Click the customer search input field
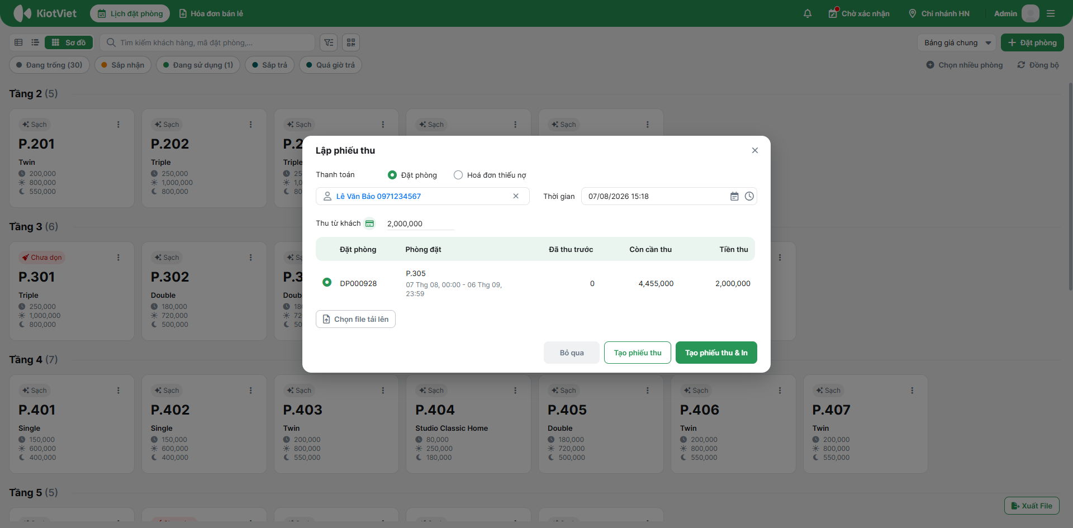 point(207,42)
